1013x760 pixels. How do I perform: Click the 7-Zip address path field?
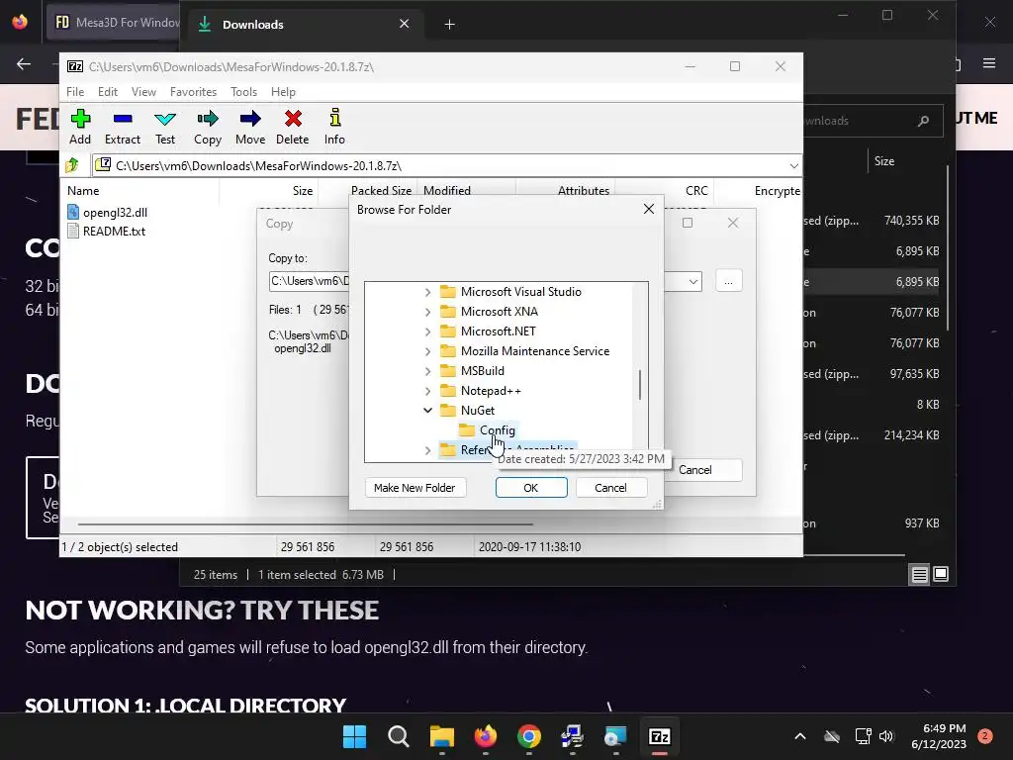tap(446, 166)
